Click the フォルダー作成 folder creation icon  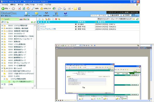[x=36, y=13]
